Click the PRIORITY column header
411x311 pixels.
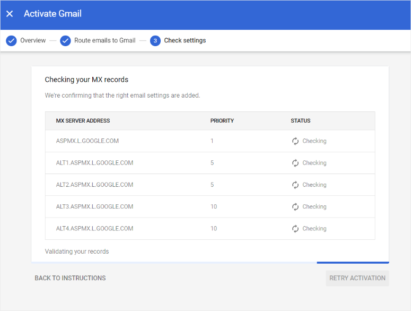point(222,120)
